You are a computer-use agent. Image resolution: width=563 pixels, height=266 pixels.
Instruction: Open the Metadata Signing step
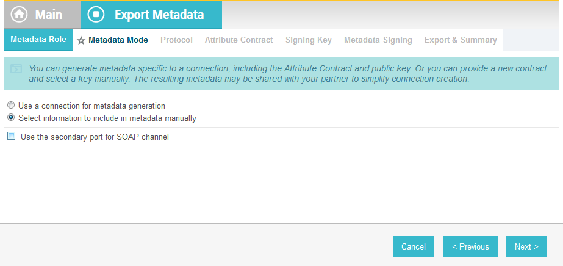coord(378,40)
